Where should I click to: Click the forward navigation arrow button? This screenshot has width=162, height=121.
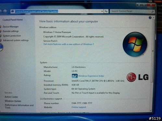[5, 11]
